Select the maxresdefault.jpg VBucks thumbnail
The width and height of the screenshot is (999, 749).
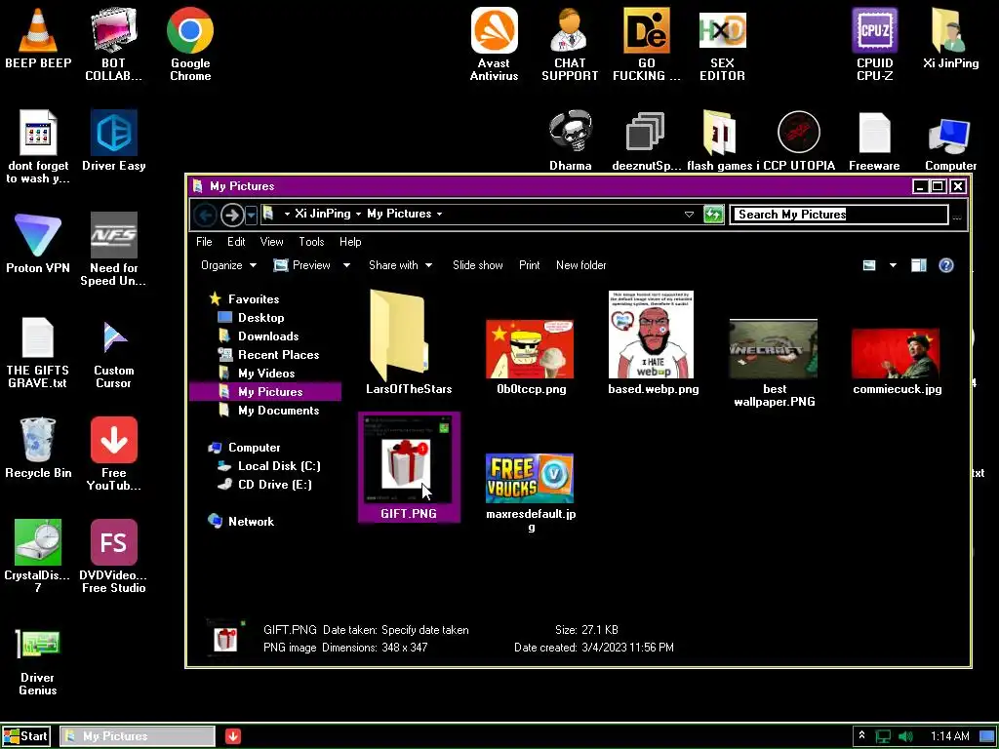click(x=530, y=492)
